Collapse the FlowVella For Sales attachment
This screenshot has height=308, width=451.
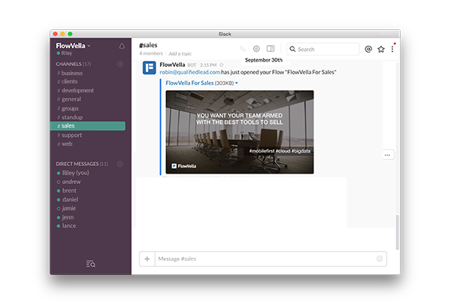click(237, 83)
